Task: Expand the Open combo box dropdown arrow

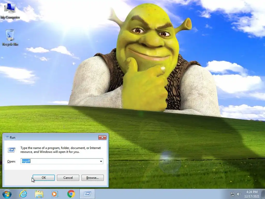Action: point(101,161)
